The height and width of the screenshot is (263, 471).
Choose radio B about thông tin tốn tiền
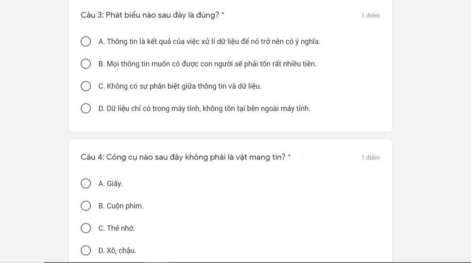pos(86,63)
